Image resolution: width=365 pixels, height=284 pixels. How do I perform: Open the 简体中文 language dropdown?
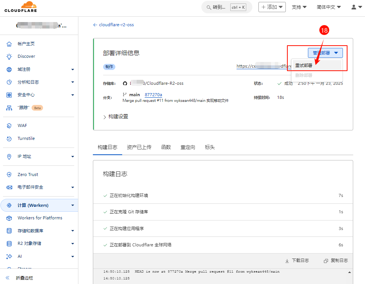[328, 7]
